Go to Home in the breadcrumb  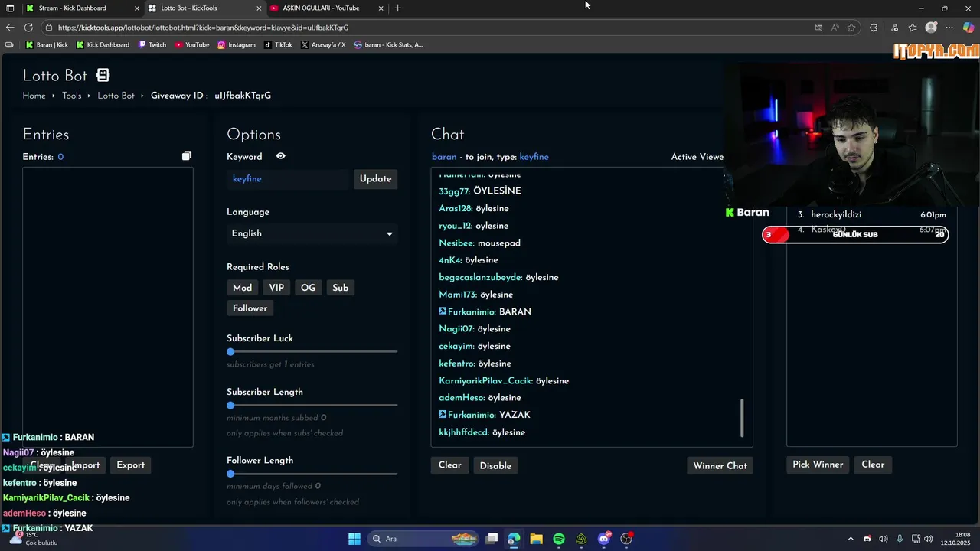(34, 96)
